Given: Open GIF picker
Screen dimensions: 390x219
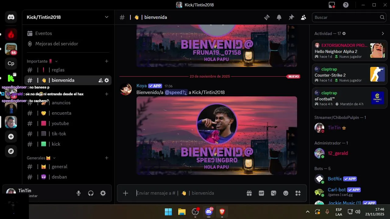Looking at the screenshot, I should tap(261, 193).
